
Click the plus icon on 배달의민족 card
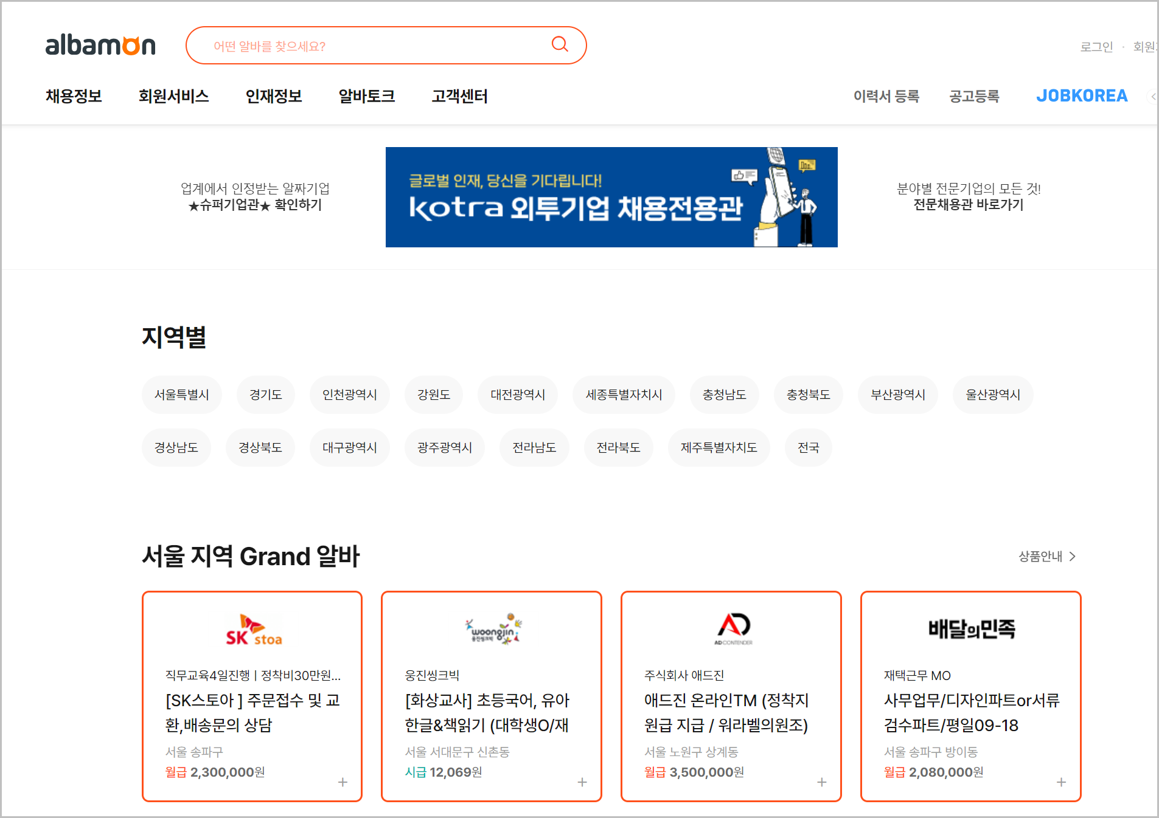[x=1061, y=782]
